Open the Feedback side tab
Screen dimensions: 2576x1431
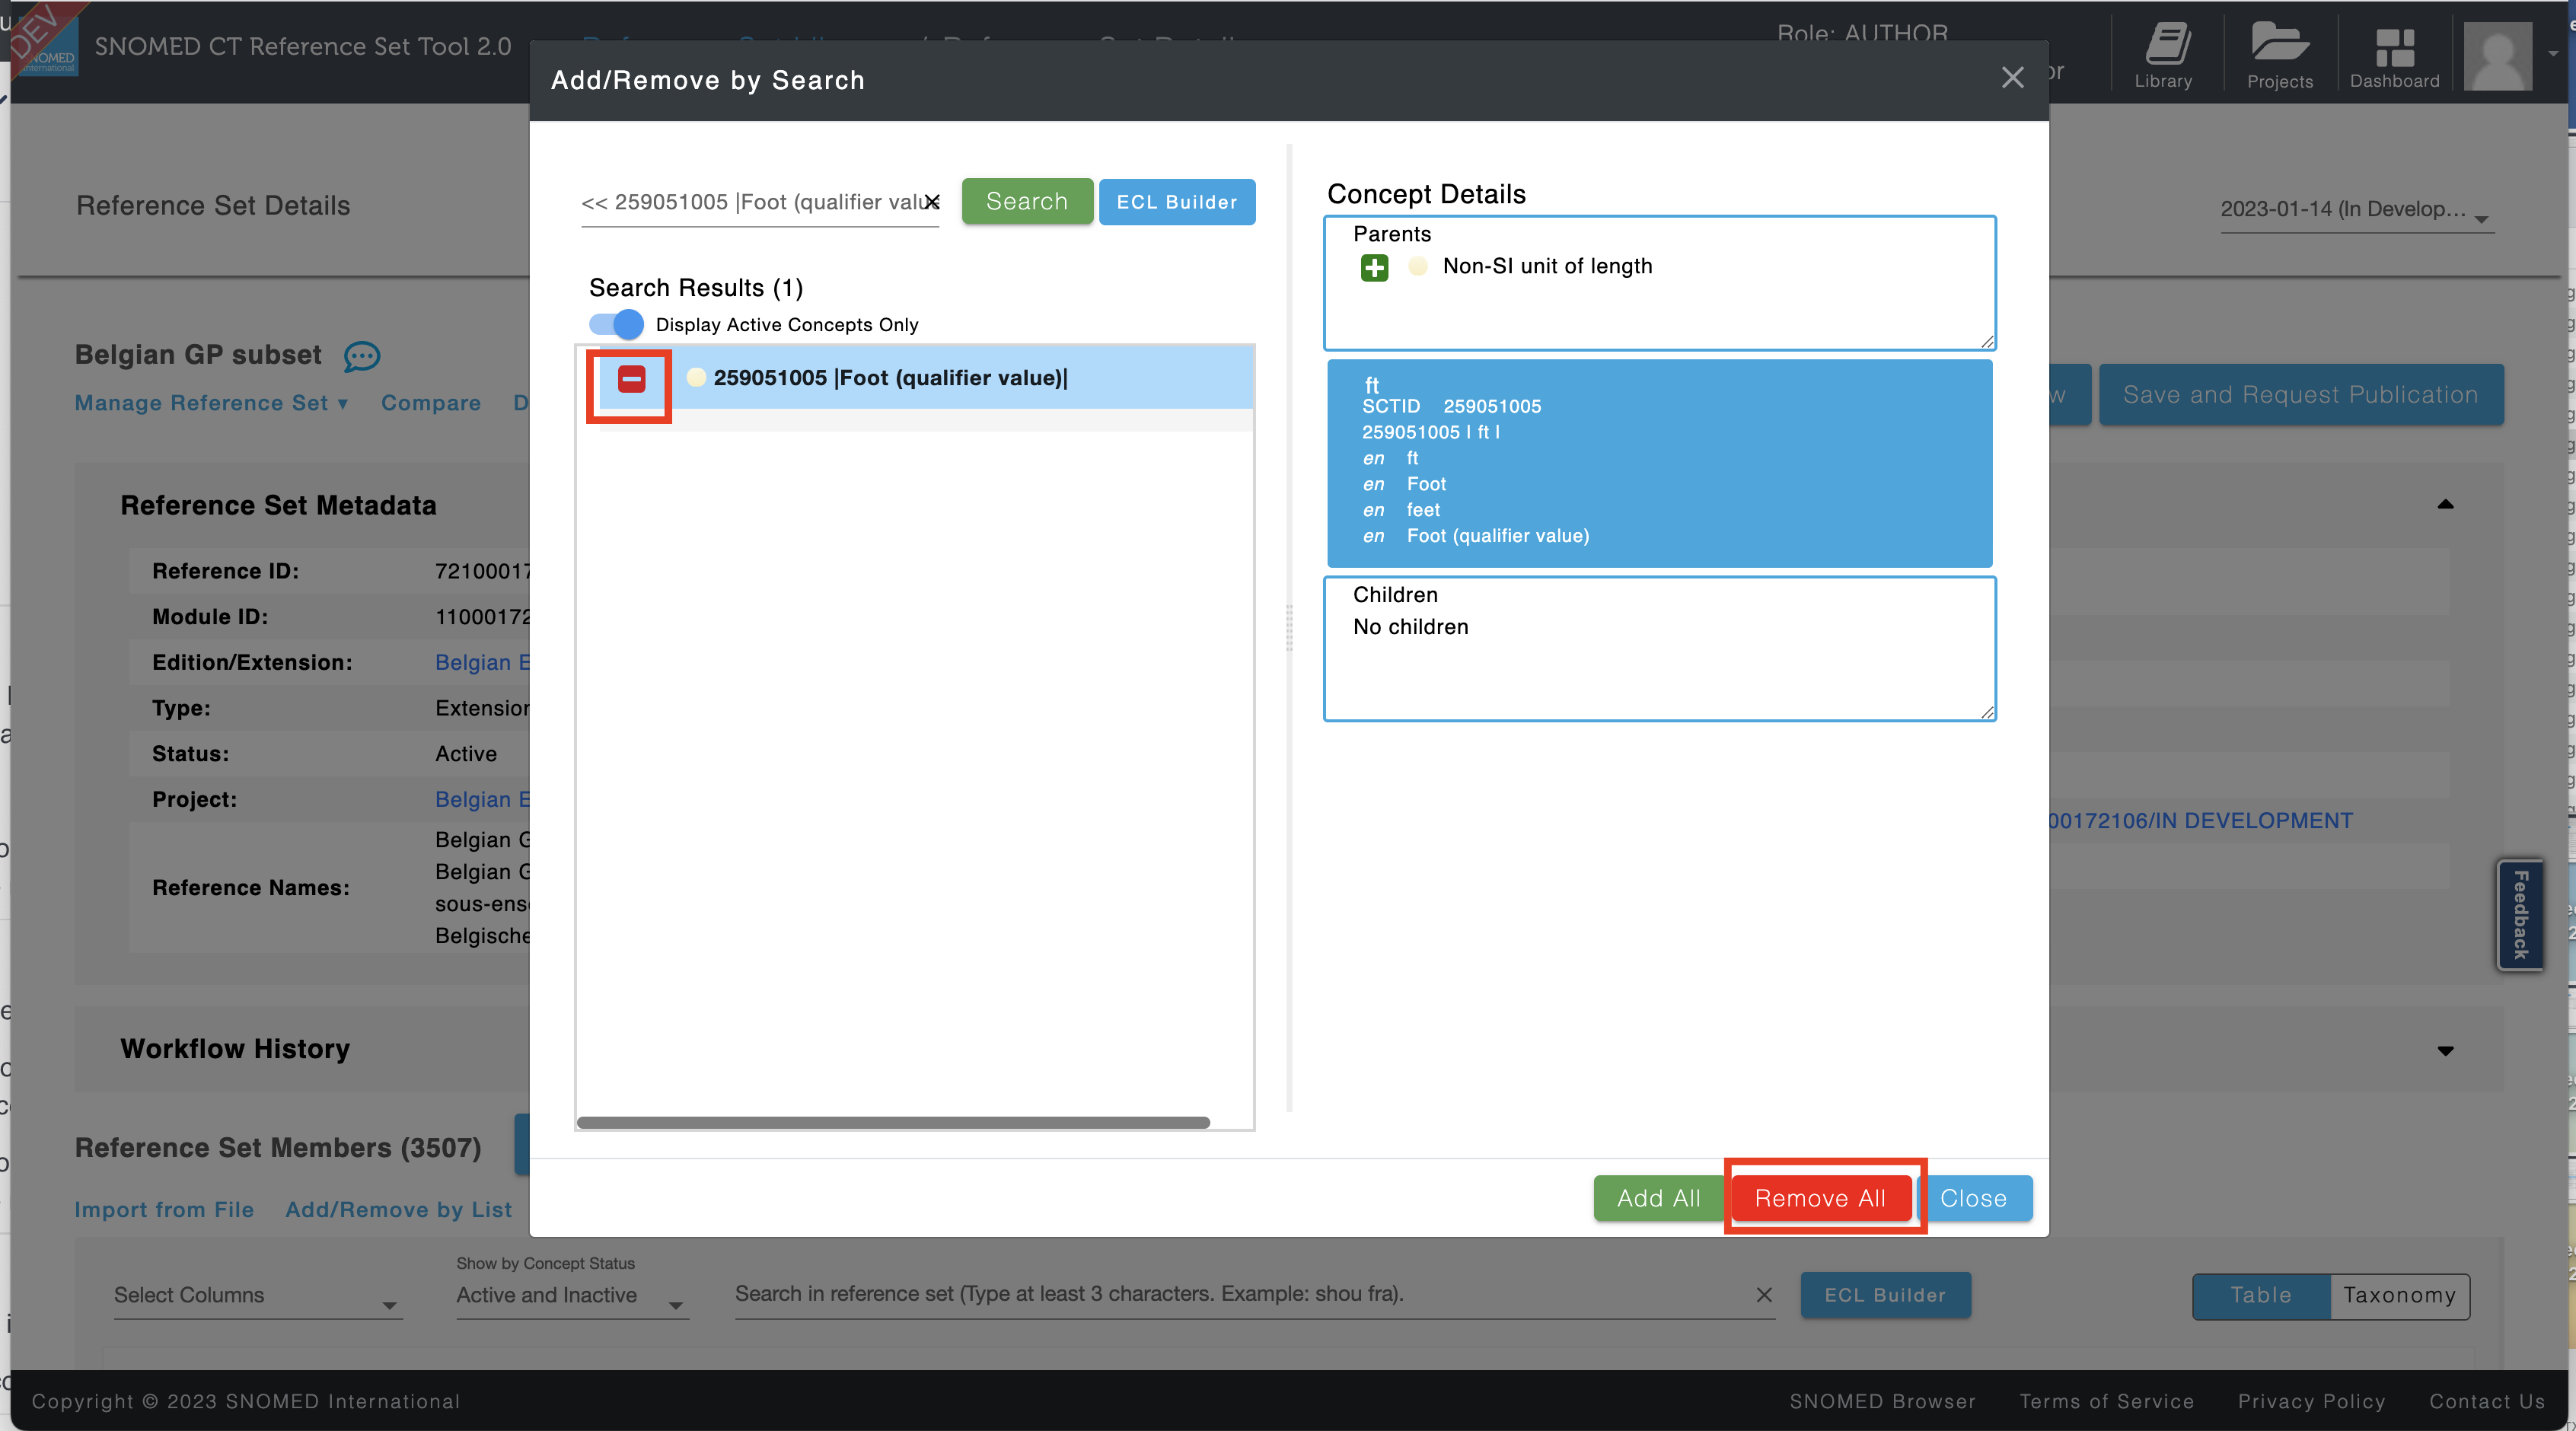pos(2520,914)
